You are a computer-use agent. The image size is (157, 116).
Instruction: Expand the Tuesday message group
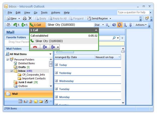[x=56, y=89]
